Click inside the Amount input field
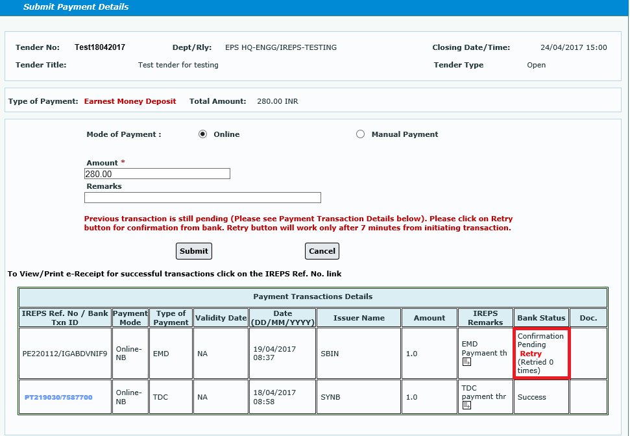Screen dimensions: 630x436 157,173
